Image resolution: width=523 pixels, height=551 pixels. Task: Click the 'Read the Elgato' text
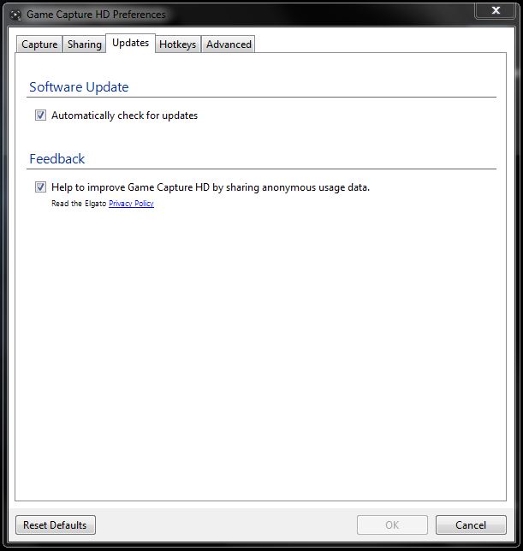pos(79,204)
